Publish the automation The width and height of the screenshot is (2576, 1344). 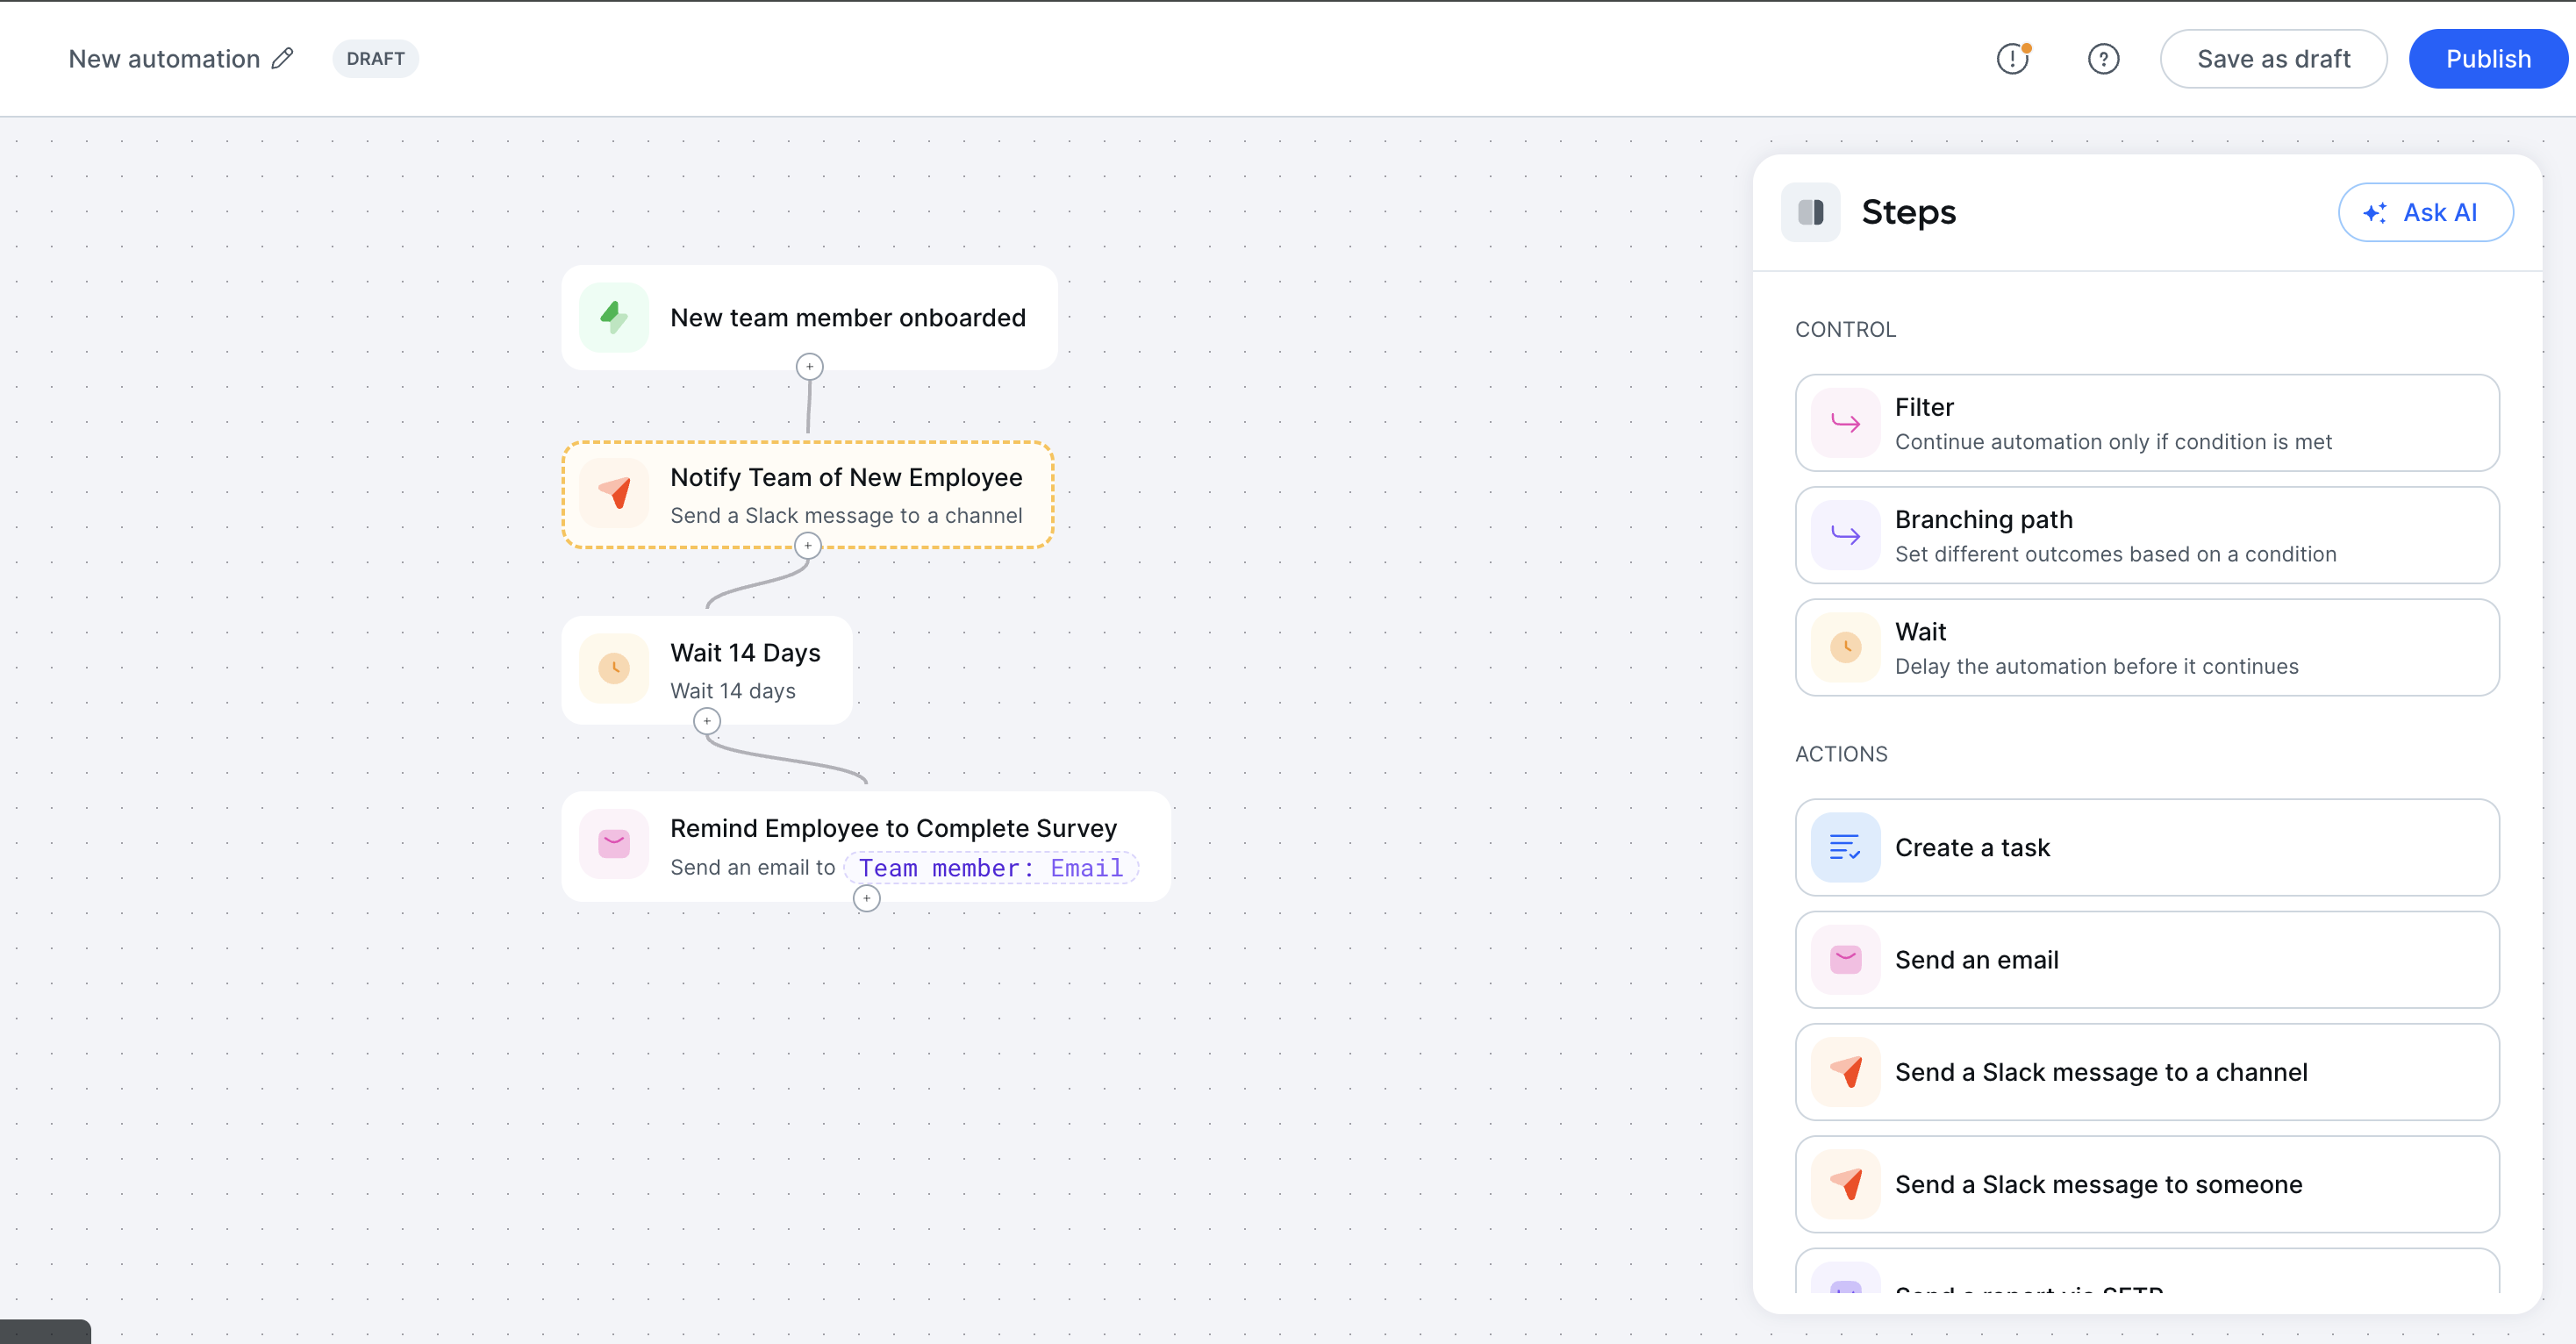tap(2487, 59)
